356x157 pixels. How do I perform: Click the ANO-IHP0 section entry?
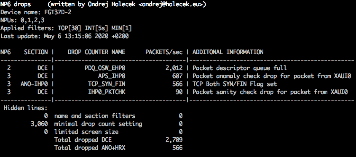34,84
